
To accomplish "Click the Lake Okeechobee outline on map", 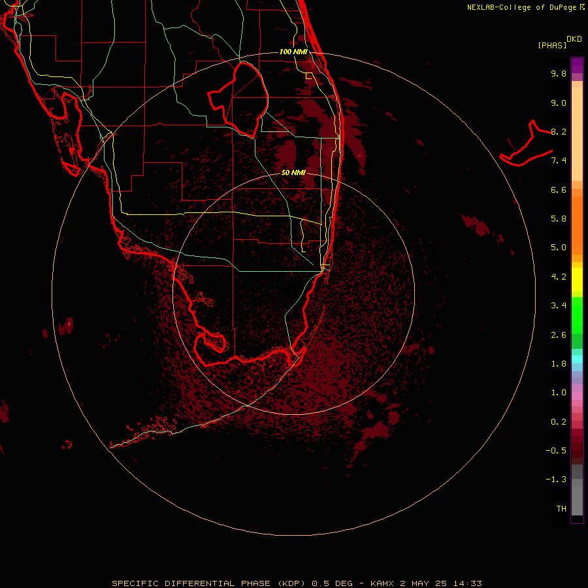I will (238, 99).
